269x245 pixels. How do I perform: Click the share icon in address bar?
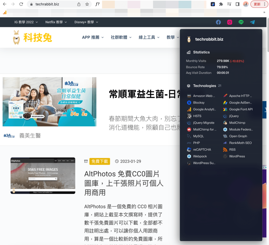(x=79, y=4)
